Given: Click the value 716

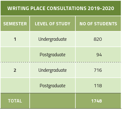Looking at the screenshot, I should click(98, 70).
